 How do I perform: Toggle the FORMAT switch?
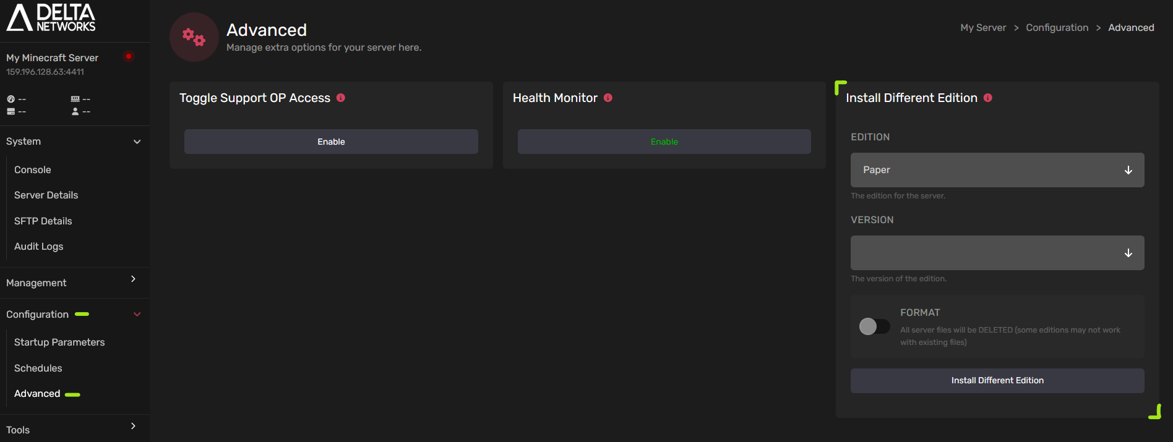(x=875, y=326)
